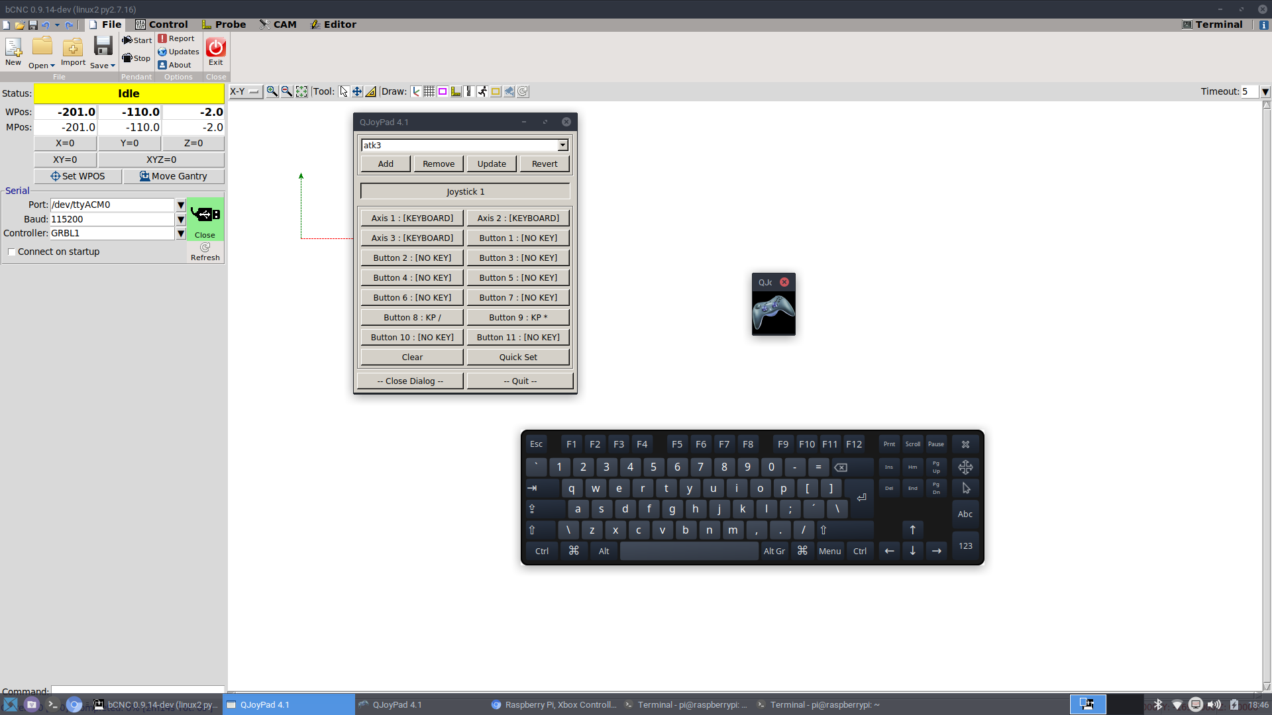
Task: Select the ruler measuring tool icon
Action: [x=371, y=91]
